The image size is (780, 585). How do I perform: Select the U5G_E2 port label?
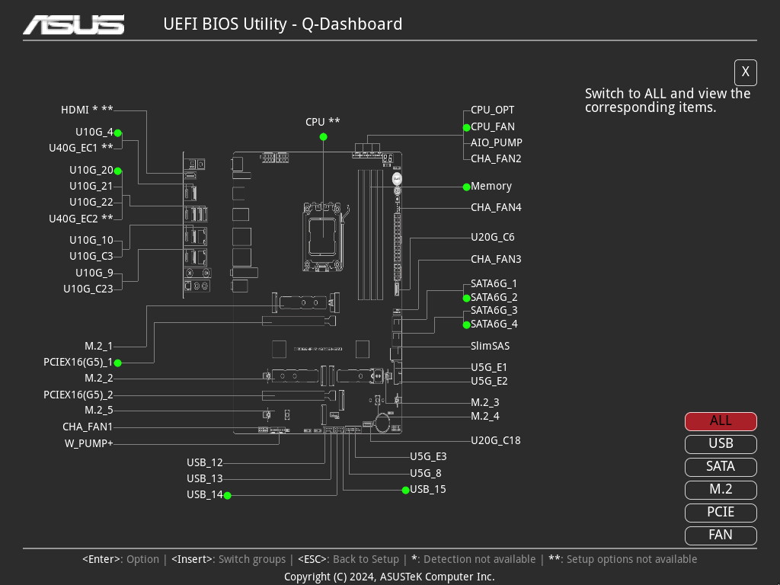tap(489, 381)
